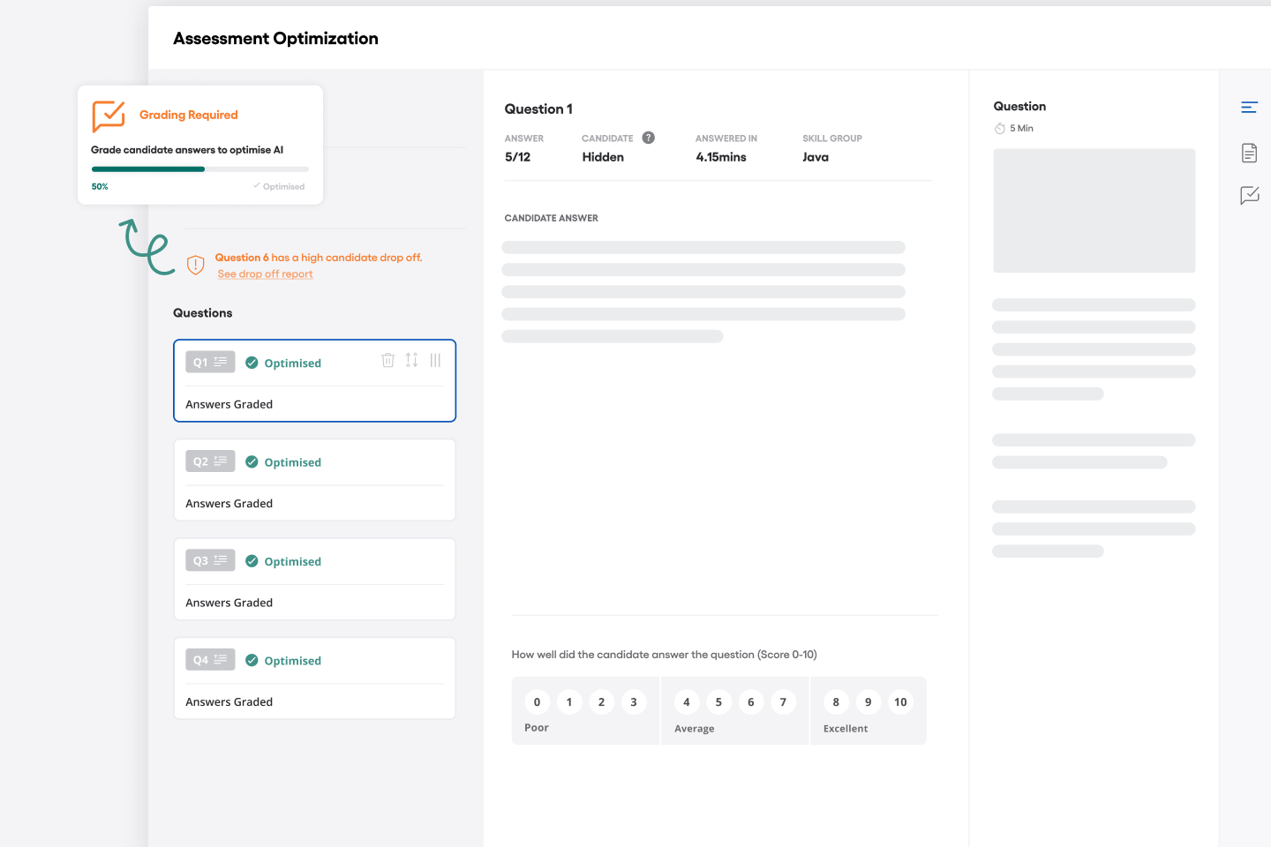Click the reorder arrows icon on Q1

tap(411, 360)
